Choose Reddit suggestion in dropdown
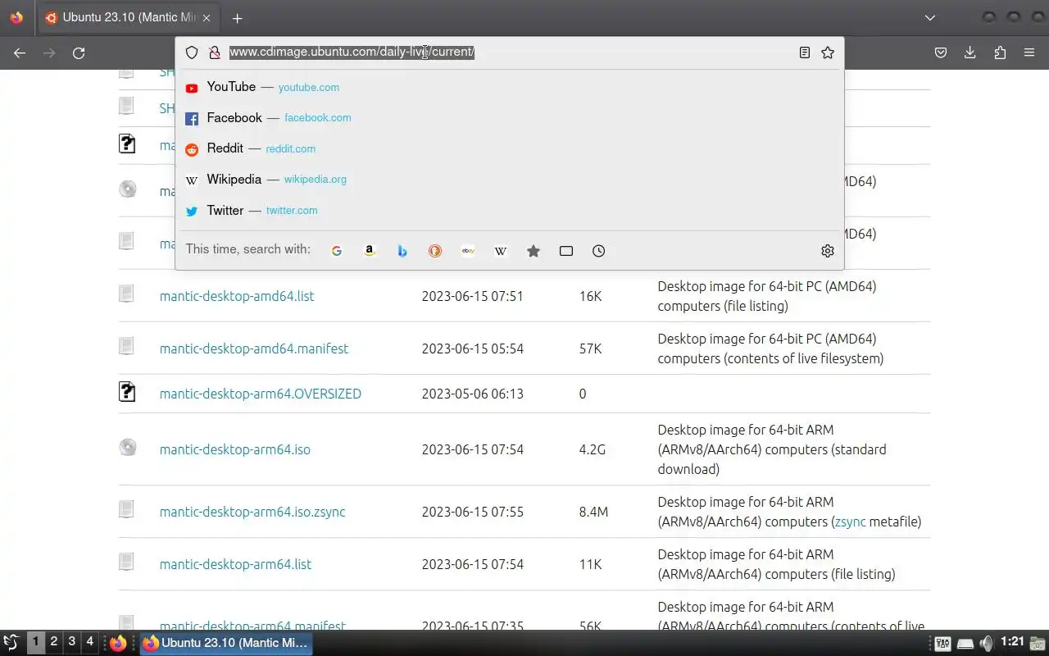This screenshot has height=656, width=1049. [510, 148]
